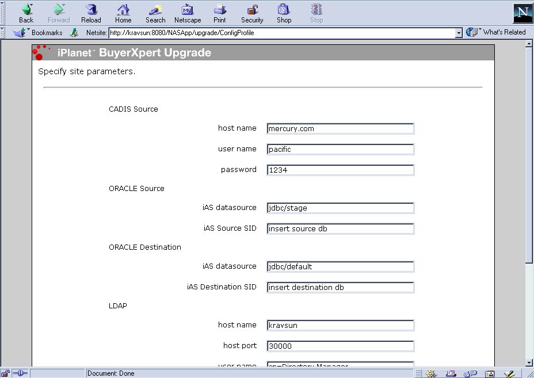Click the Shop toolbar button
The image size is (534, 378).
[x=284, y=14]
